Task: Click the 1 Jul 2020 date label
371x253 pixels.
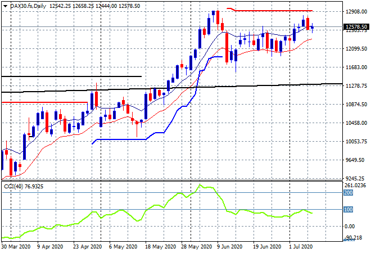Action: pyautogui.click(x=301, y=247)
